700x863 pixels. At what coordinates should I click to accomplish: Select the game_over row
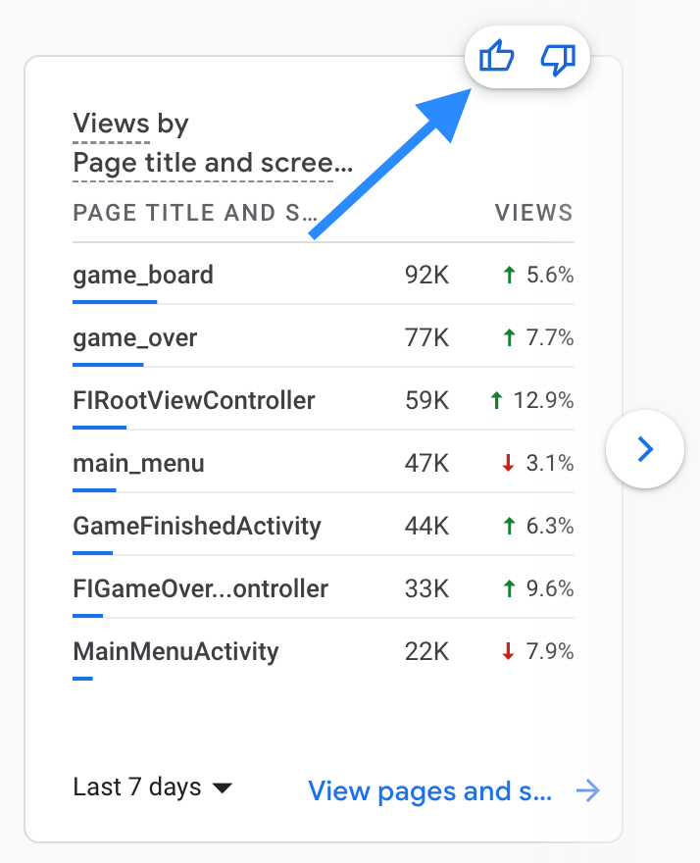pos(323,336)
